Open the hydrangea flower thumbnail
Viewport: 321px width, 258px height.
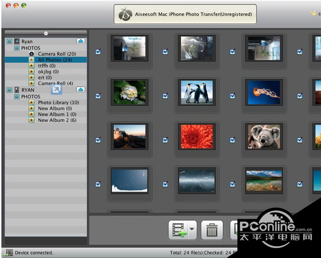(x=130, y=92)
